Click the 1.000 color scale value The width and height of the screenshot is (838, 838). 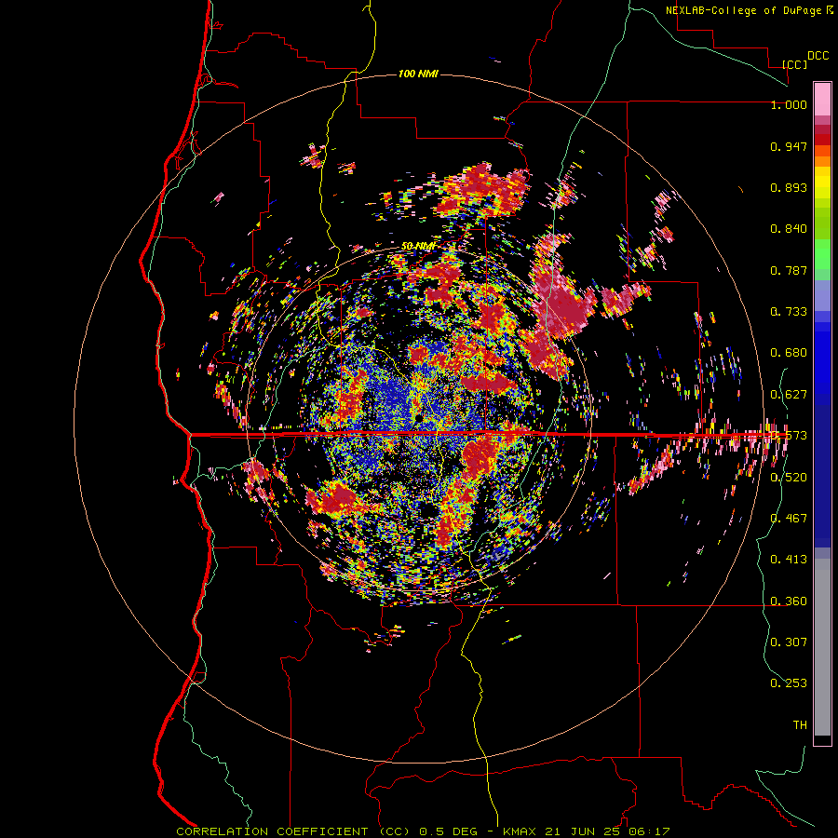(789, 104)
